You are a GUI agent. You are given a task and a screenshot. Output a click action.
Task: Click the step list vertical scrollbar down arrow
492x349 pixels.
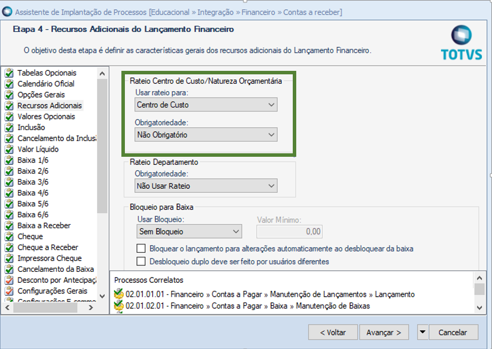(102, 296)
